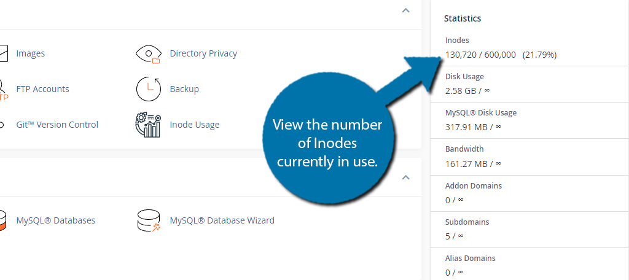Open the Git™ Version Control link

coord(57,125)
